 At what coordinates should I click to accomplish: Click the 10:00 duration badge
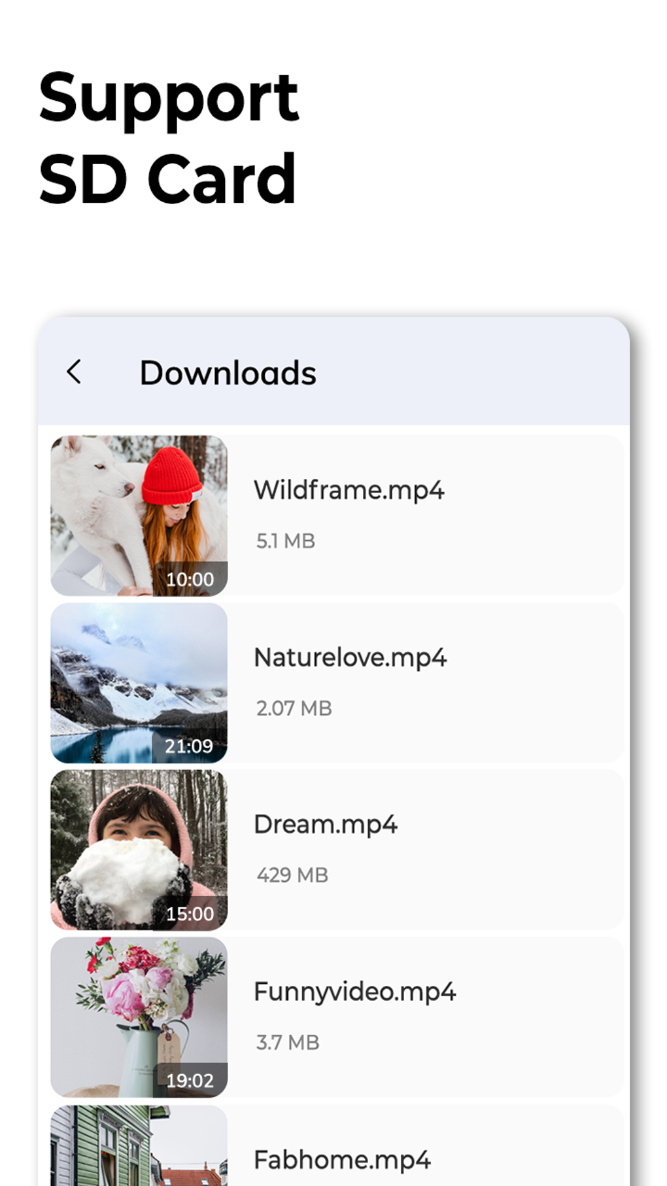190,579
